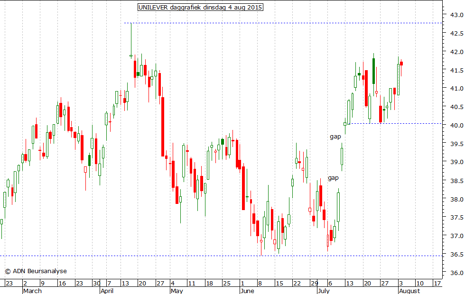Click the date label 16 in March
This screenshot has width=465, height=294.
62,284
